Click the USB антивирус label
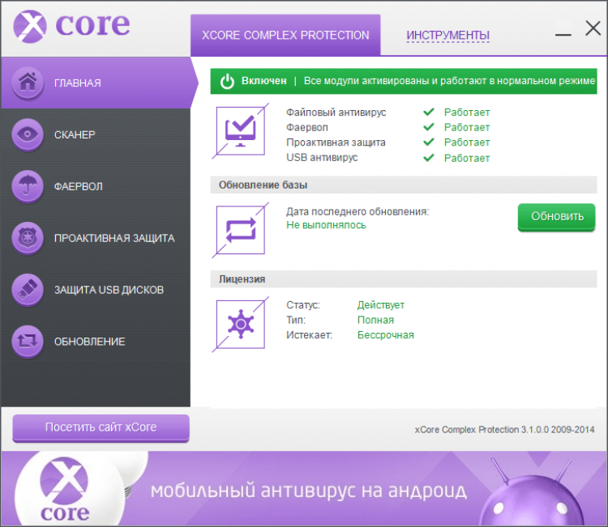608x527 pixels. [322, 158]
